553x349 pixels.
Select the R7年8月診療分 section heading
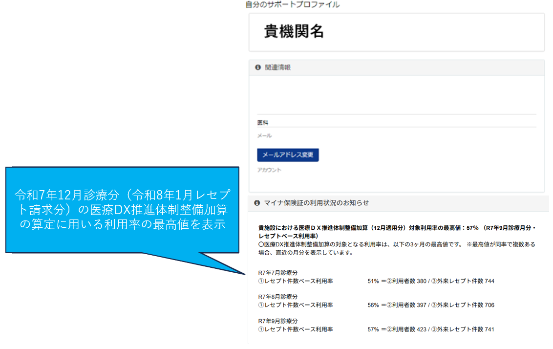point(277,297)
